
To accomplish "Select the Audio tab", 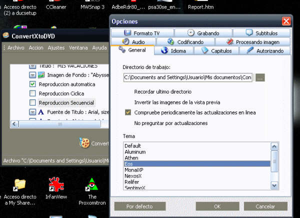I will coord(133,41).
